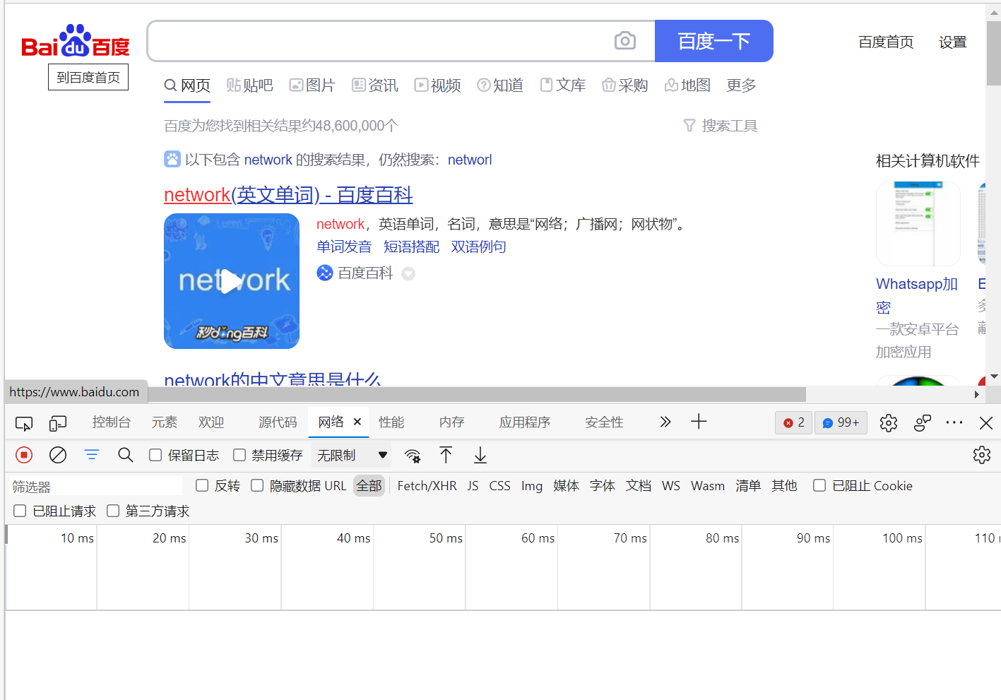Enable 禁用缓存 checkbox
The image size is (1001, 700).
[x=239, y=455]
